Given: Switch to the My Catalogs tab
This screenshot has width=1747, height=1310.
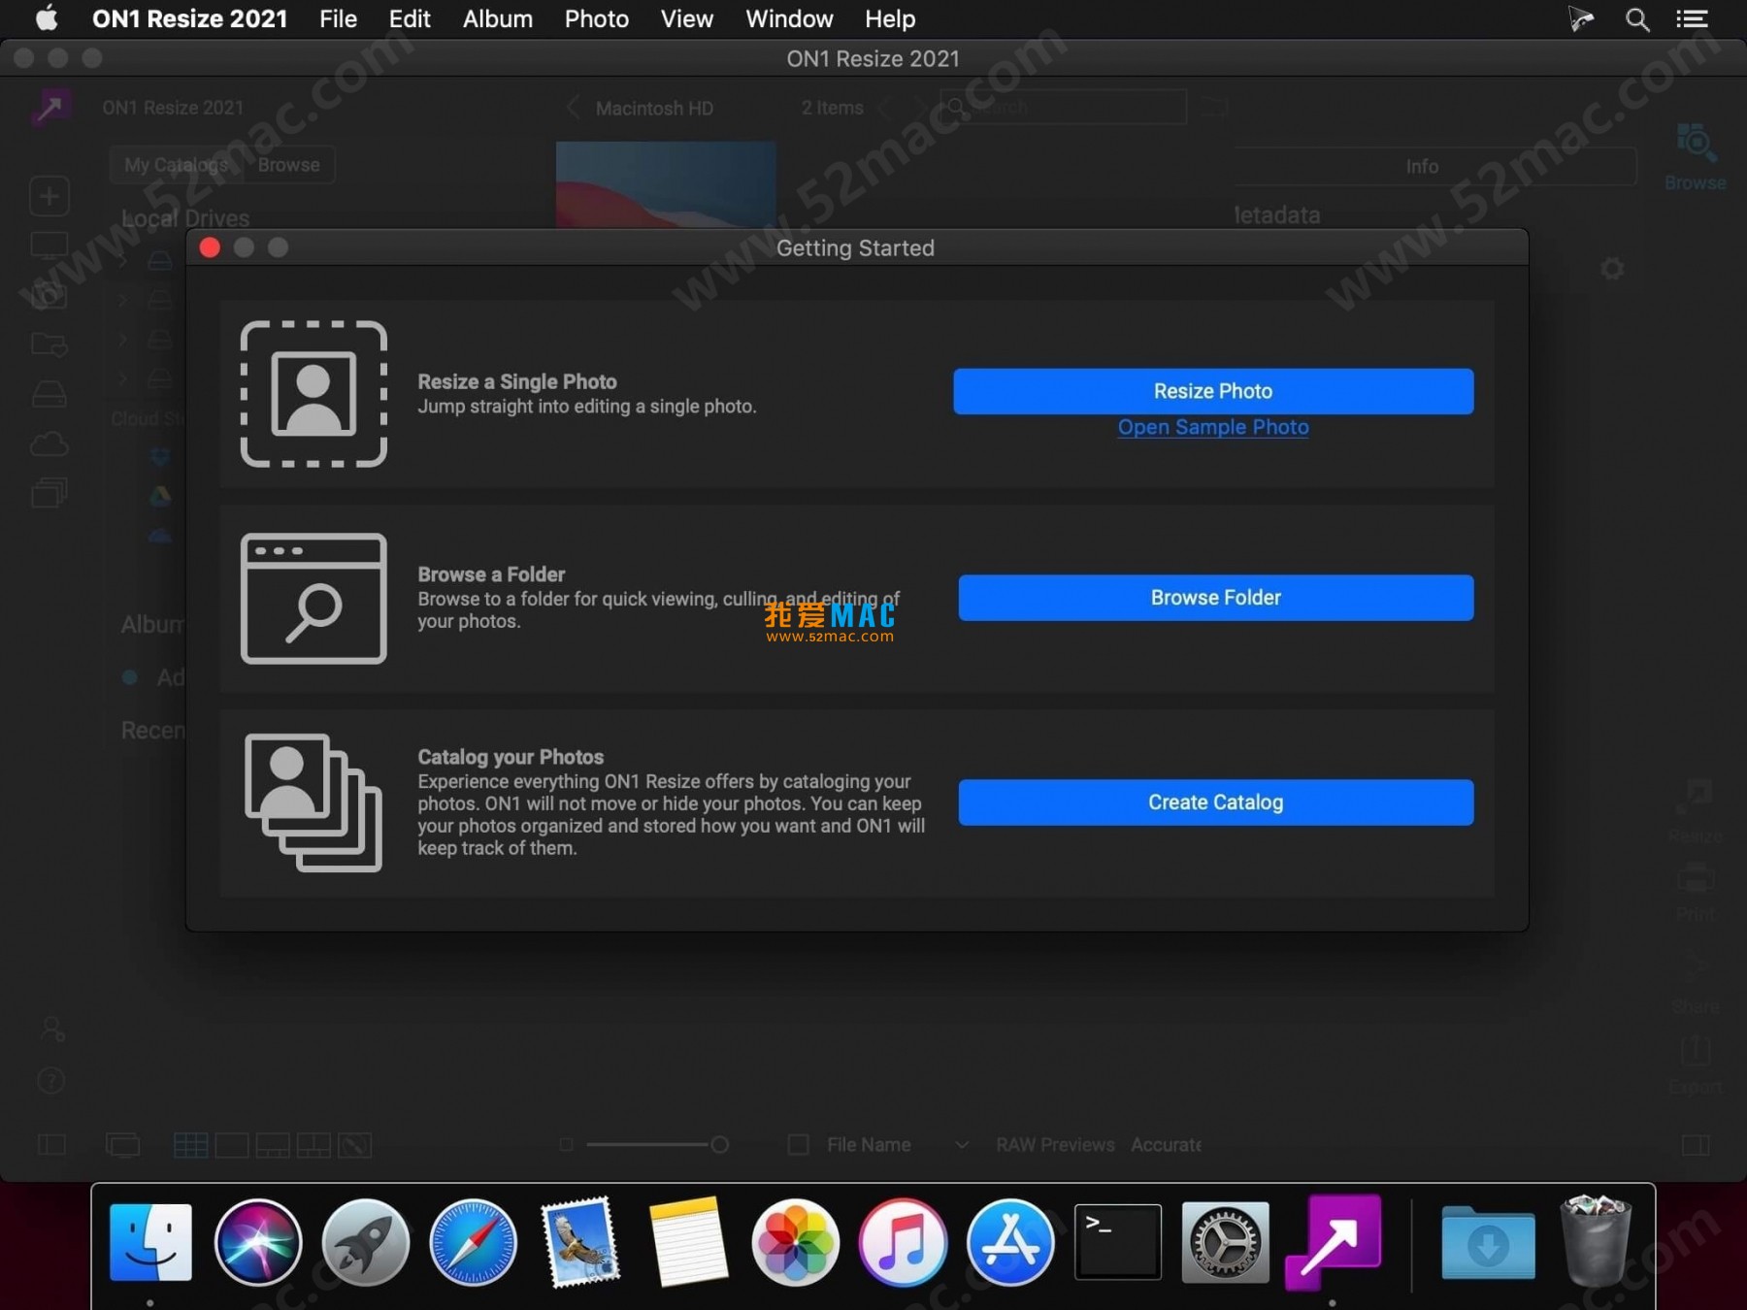Looking at the screenshot, I should point(175,165).
